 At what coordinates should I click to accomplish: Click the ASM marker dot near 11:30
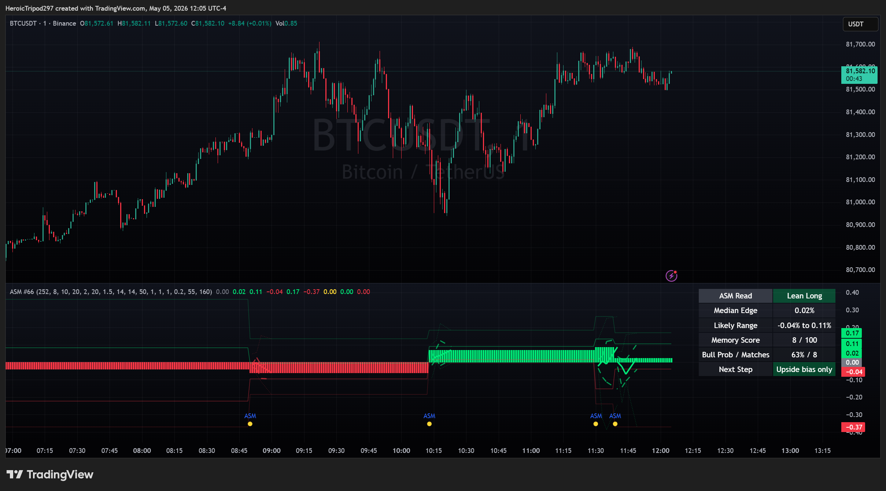click(x=596, y=424)
